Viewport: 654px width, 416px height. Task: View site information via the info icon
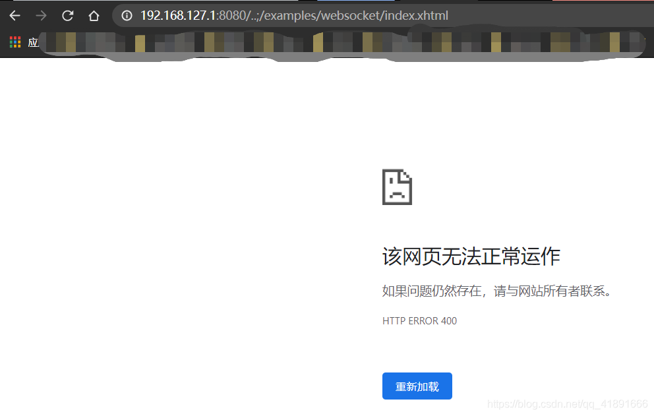(127, 16)
